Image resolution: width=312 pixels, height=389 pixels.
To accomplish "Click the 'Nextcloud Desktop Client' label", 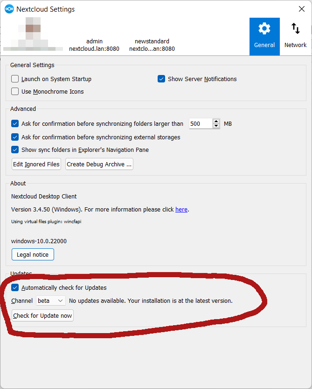I will pos(44,197).
